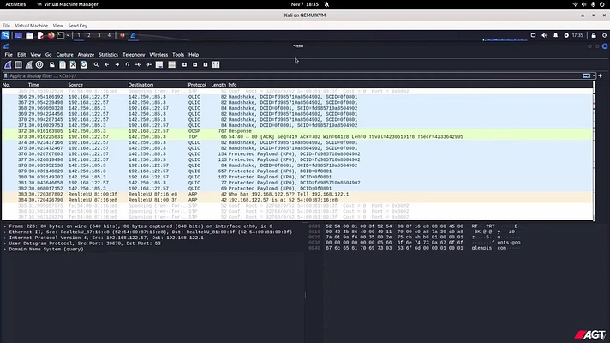Viewport: 610px width, 343px height.
Task: Jump to the first packet
Action: 138,64
